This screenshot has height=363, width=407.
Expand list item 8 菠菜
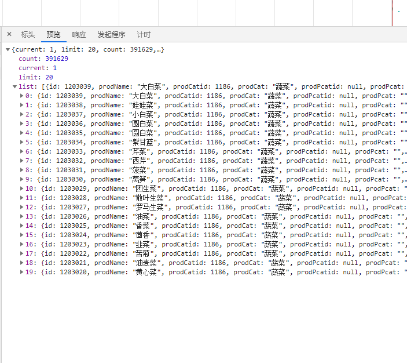[22, 170]
